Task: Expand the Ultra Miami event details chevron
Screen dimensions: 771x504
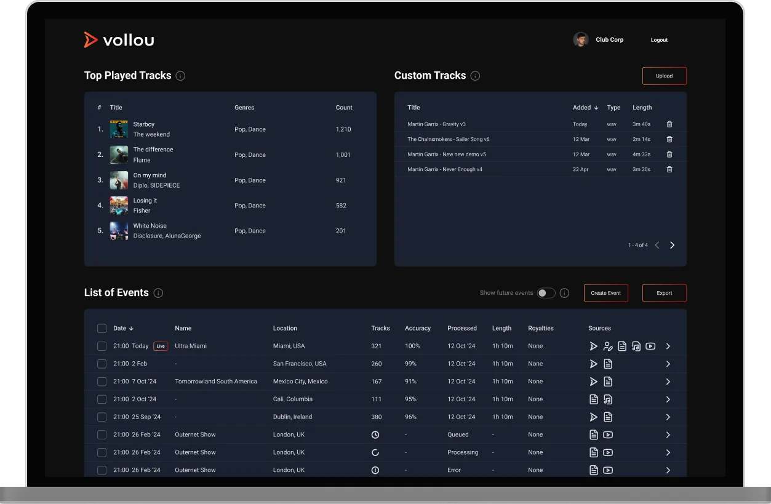Action: coord(668,346)
